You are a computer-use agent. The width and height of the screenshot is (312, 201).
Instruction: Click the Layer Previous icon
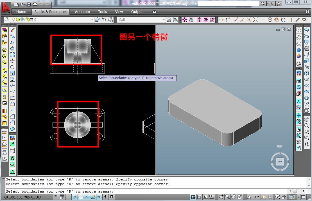click(104, 19)
